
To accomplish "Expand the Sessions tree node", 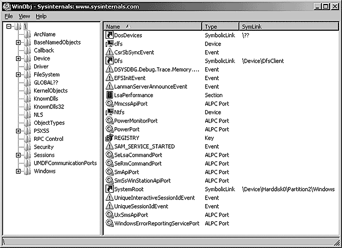I will 19,155.
